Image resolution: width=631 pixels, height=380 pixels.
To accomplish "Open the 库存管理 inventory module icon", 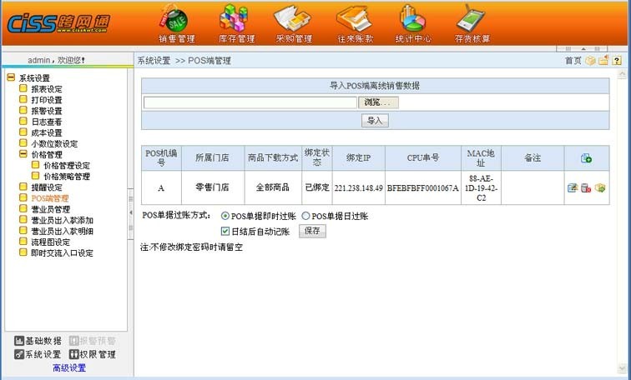I will [x=236, y=22].
